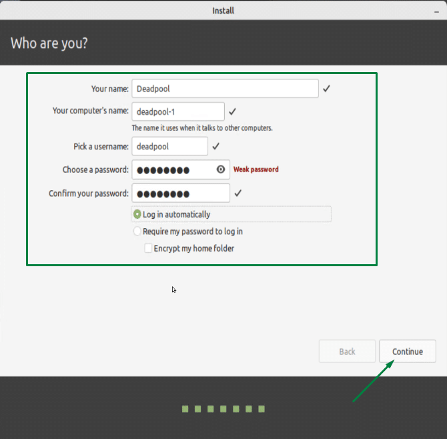Click the last green progress dot
The width and height of the screenshot is (447, 439).
(x=262, y=409)
